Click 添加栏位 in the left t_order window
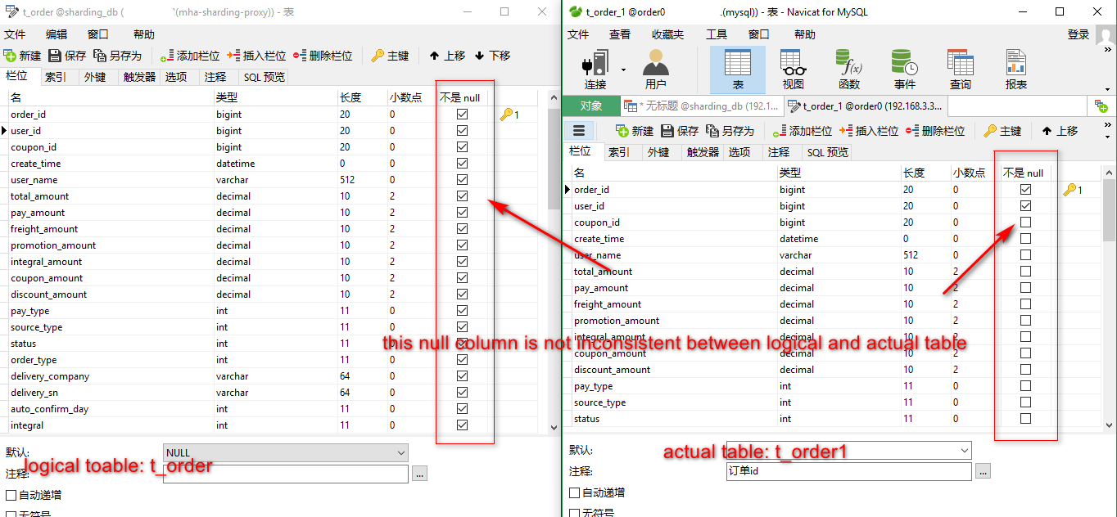Image resolution: width=1117 pixels, height=517 pixels. tap(190, 56)
